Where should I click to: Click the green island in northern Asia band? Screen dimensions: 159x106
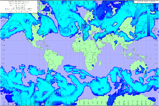point(115,24)
